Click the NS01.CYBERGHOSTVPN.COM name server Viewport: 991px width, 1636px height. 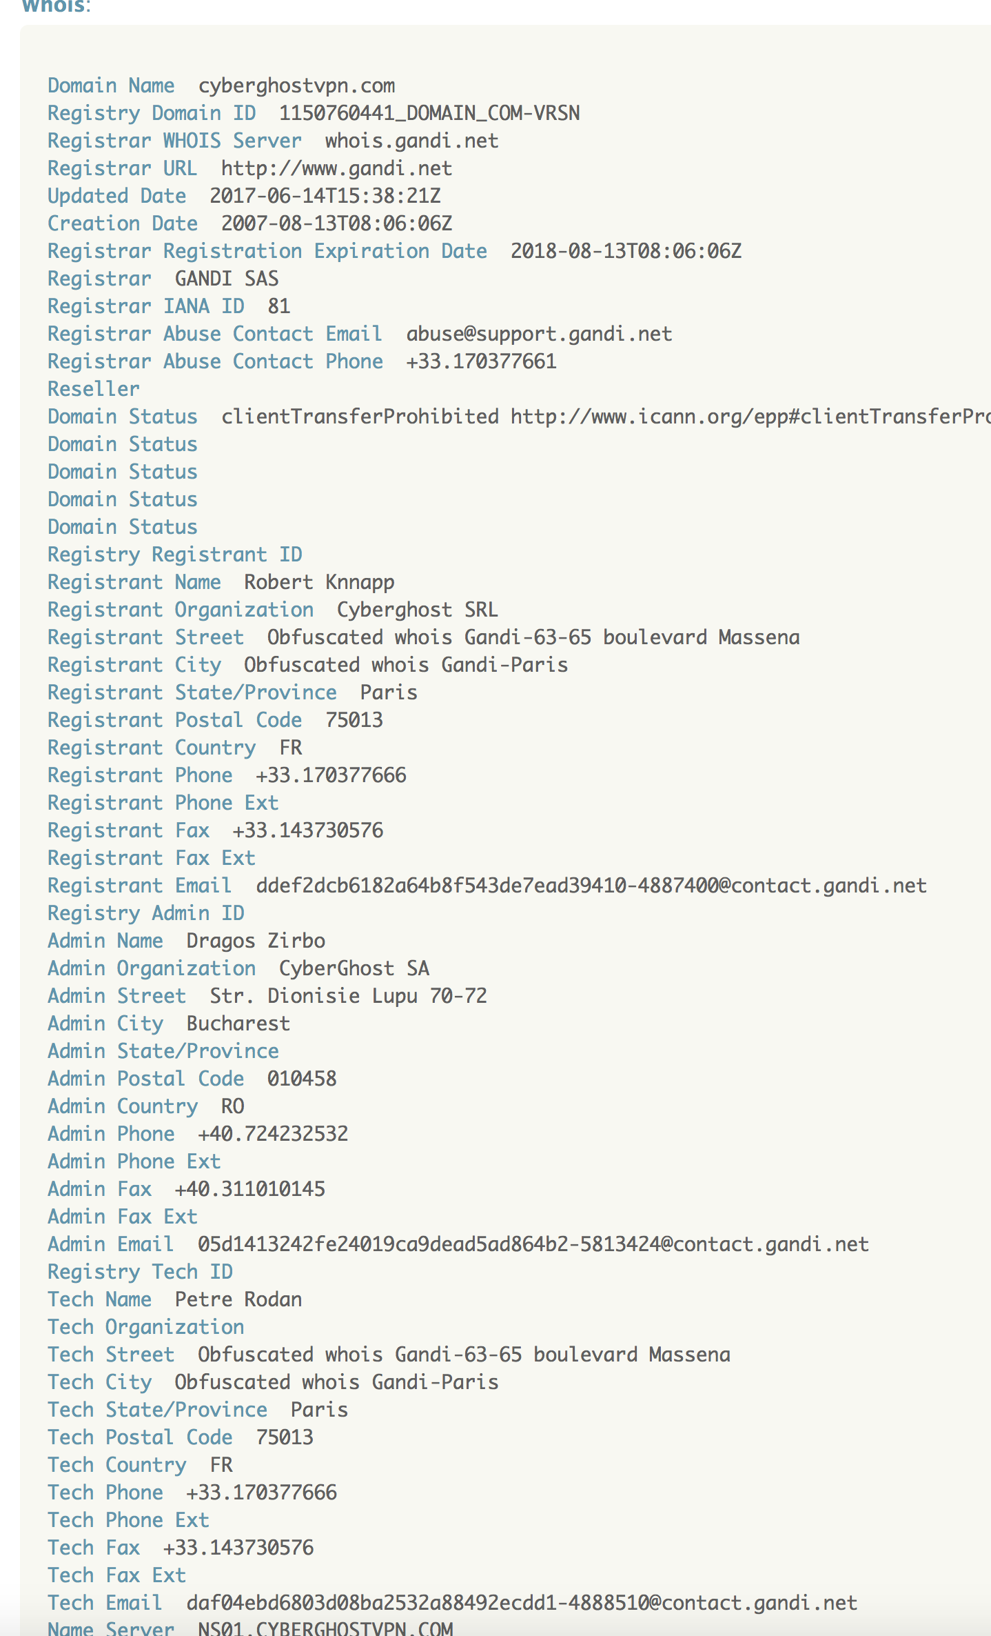(x=325, y=1628)
